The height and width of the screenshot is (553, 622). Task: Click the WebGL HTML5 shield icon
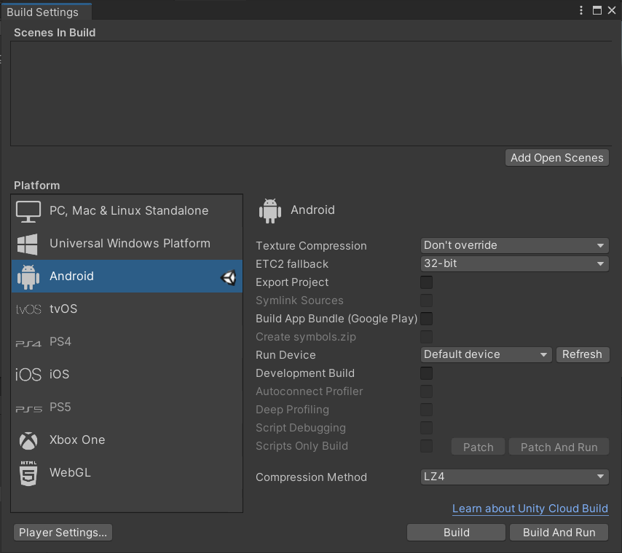click(28, 473)
